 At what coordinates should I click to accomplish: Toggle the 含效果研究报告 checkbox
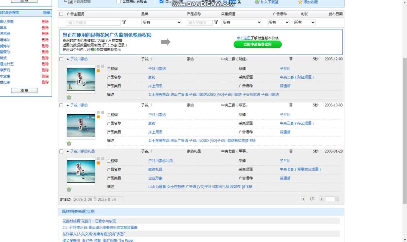[118, 2]
